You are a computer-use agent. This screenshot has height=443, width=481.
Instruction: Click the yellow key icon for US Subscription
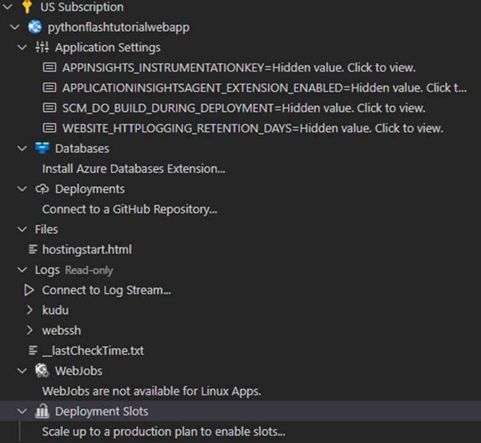click(x=27, y=7)
